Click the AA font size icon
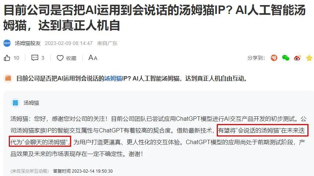Viewport: 314px width, 176px height. 93,58
